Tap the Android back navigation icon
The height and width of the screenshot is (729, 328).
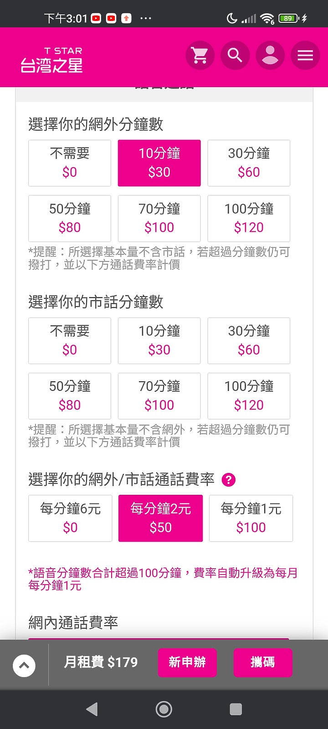92,709
